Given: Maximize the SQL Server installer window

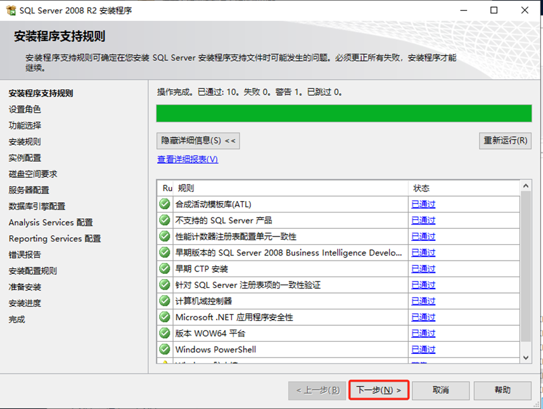Looking at the screenshot, I should (494, 10).
